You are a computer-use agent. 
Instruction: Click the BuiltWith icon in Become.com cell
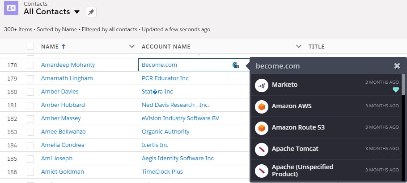[236, 65]
